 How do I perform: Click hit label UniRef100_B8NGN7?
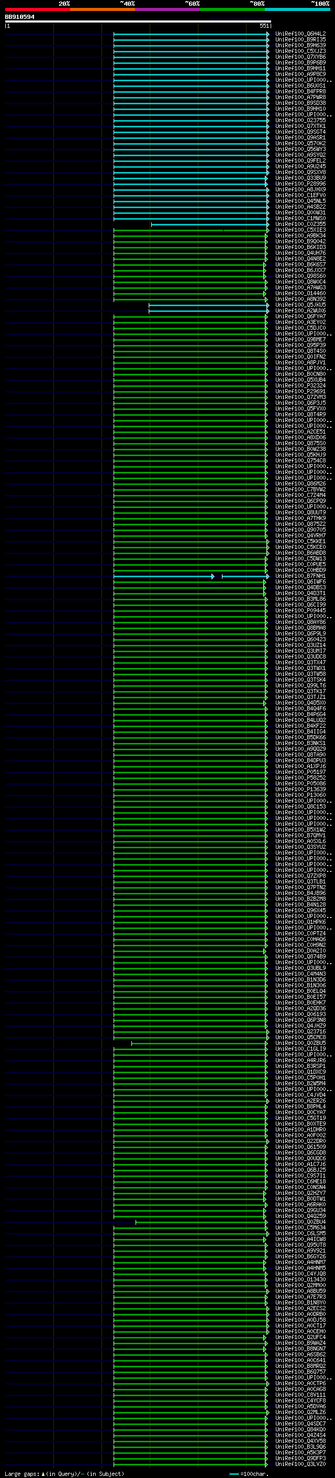[300, 1348]
